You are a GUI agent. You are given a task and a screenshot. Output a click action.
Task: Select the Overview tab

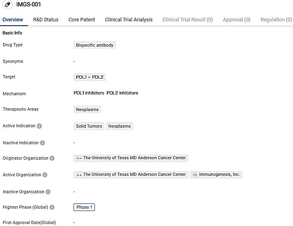[x=13, y=20]
